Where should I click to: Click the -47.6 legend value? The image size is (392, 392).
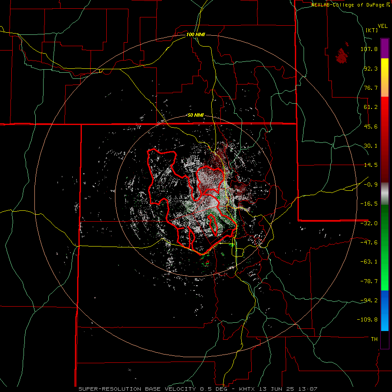coord(369,243)
